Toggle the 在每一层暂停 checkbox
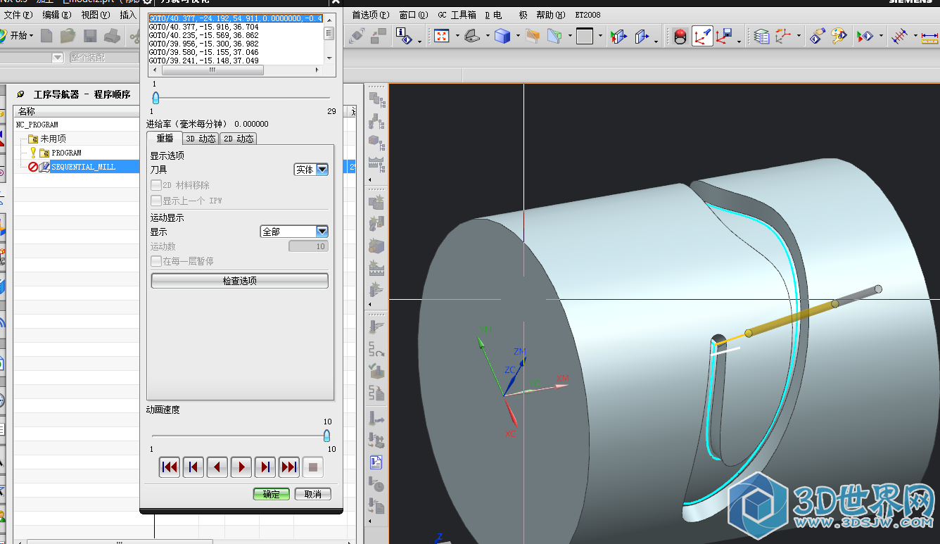The width and height of the screenshot is (940, 544). tap(156, 261)
